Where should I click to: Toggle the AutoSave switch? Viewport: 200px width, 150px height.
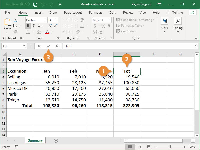[x=25, y=4]
